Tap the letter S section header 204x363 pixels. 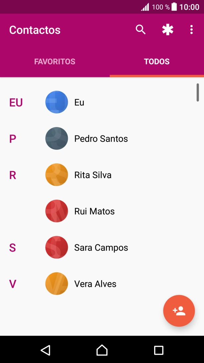click(x=13, y=247)
